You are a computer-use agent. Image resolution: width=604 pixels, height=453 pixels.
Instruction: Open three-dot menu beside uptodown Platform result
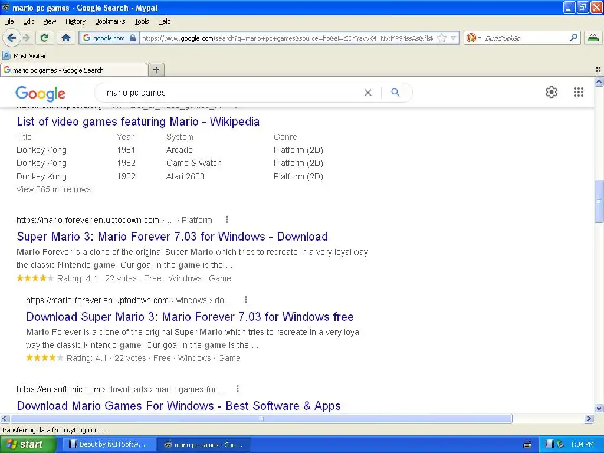pos(227,219)
